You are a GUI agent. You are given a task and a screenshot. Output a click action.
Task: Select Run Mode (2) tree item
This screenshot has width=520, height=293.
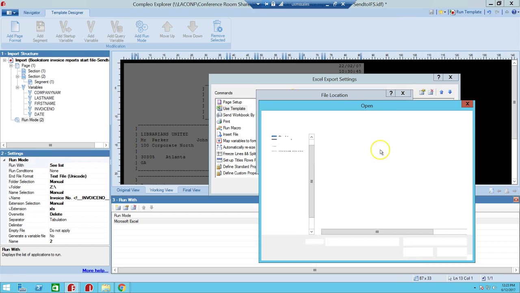tap(32, 120)
